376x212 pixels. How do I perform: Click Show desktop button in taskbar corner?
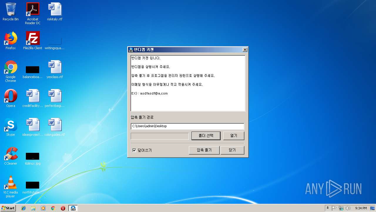373,208
